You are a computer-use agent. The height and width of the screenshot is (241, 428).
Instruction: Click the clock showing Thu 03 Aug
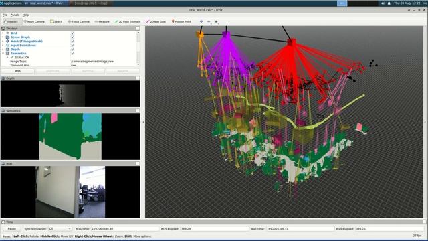coord(407,3)
